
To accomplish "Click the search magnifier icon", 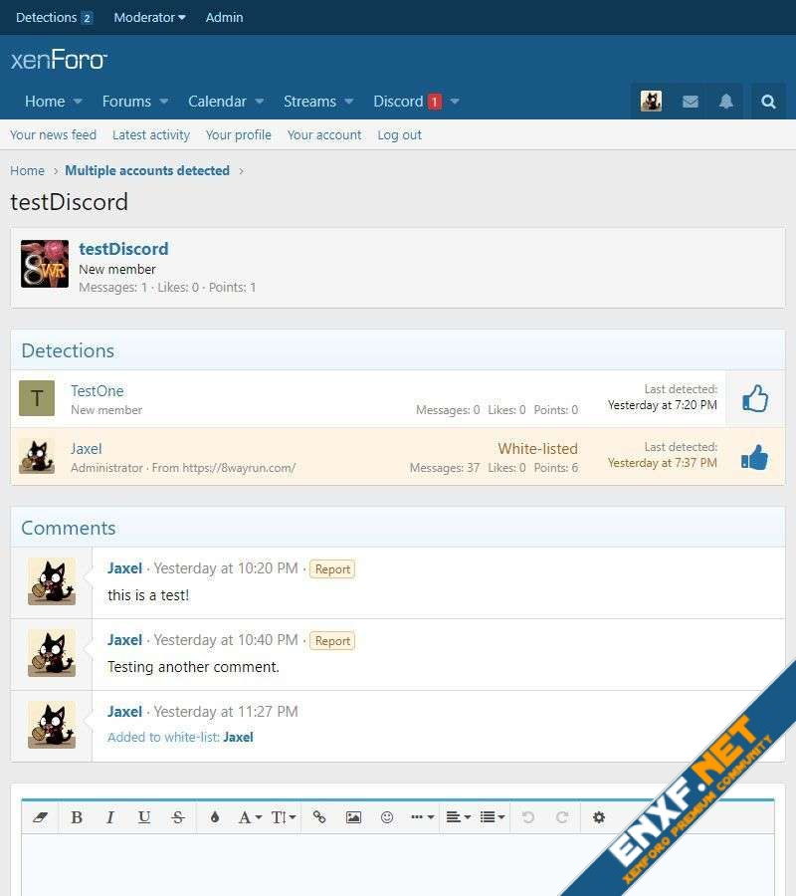I will click(768, 102).
